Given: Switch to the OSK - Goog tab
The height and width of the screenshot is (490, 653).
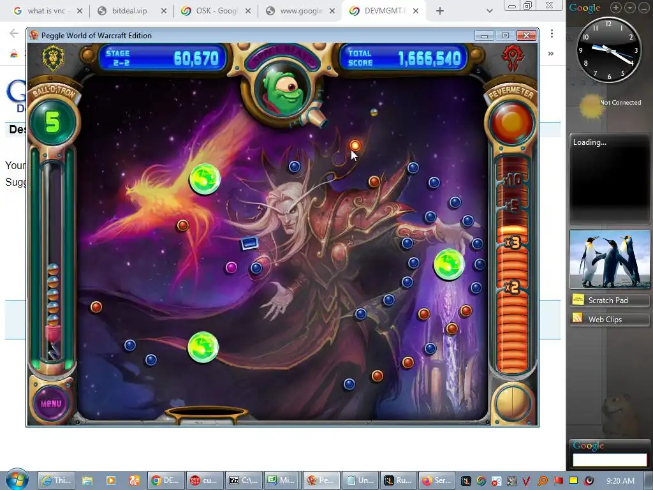Looking at the screenshot, I should click(x=216, y=11).
